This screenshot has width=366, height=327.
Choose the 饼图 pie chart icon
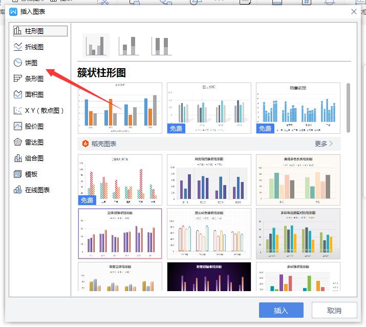click(x=18, y=63)
